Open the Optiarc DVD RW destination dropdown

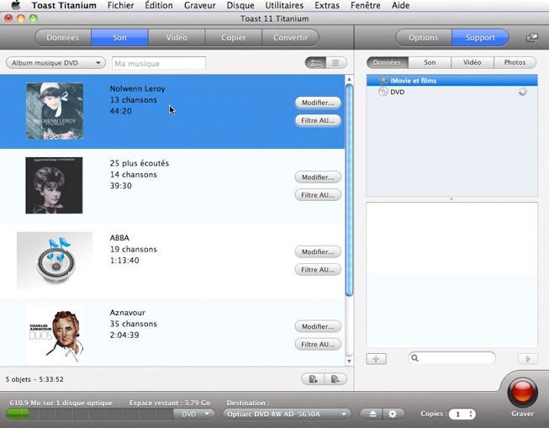pos(287,414)
